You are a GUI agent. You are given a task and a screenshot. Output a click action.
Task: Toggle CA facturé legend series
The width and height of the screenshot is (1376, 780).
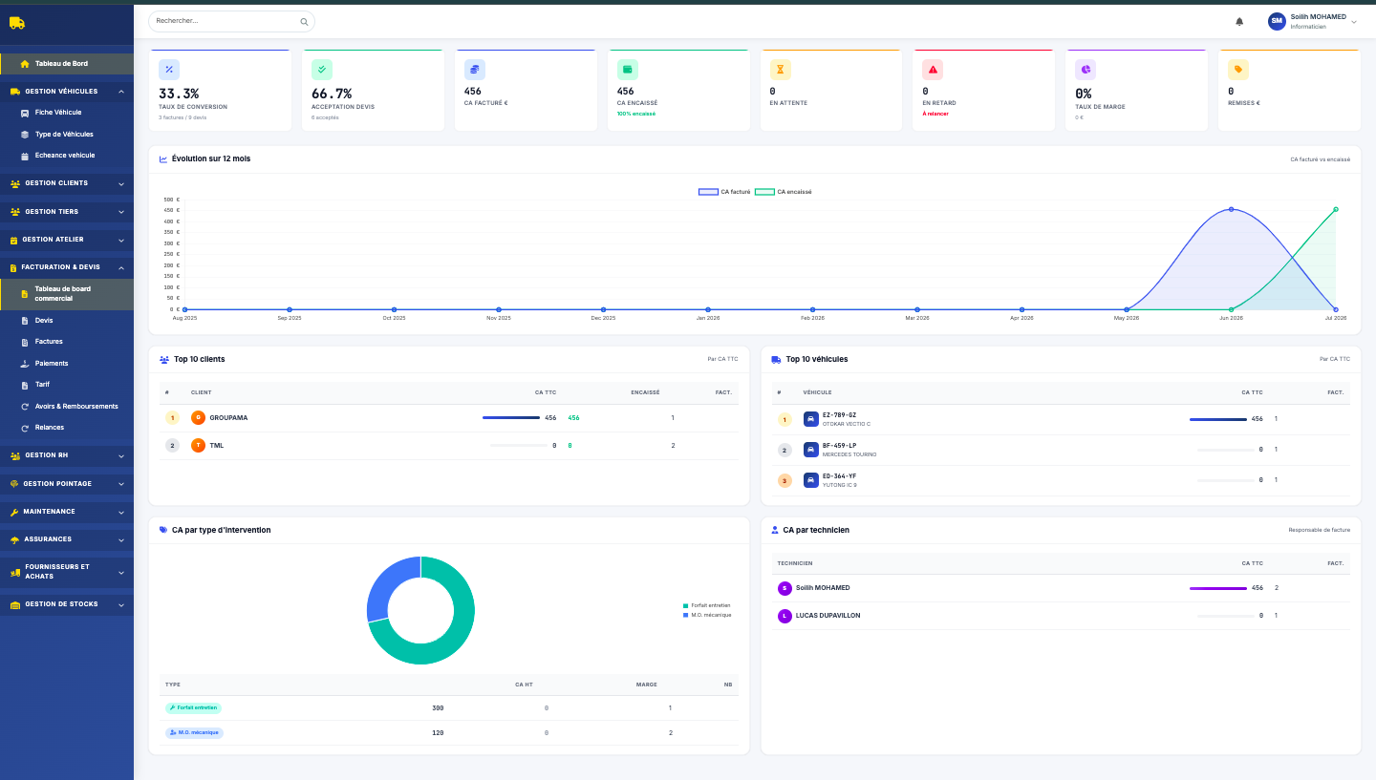tap(724, 192)
